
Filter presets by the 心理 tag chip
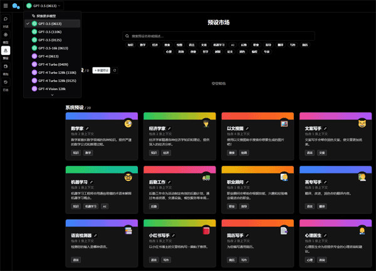tap(169, 51)
